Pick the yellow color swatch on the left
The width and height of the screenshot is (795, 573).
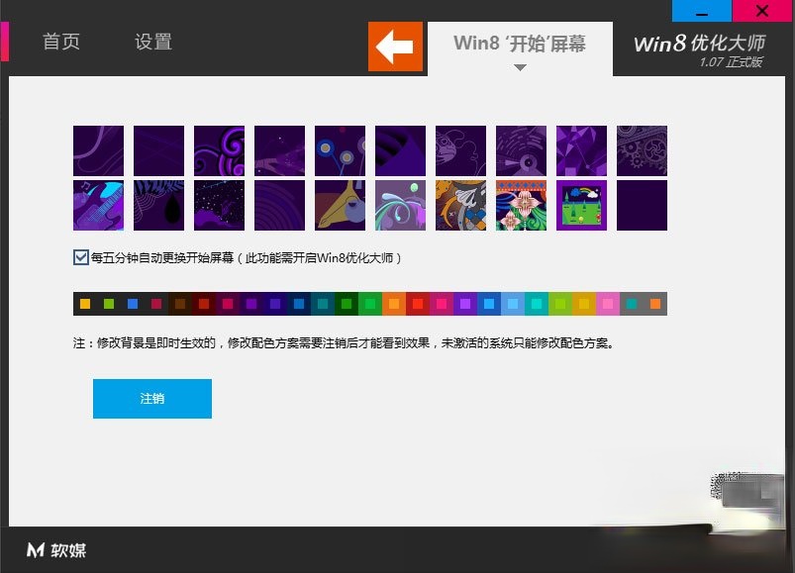coord(83,302)
